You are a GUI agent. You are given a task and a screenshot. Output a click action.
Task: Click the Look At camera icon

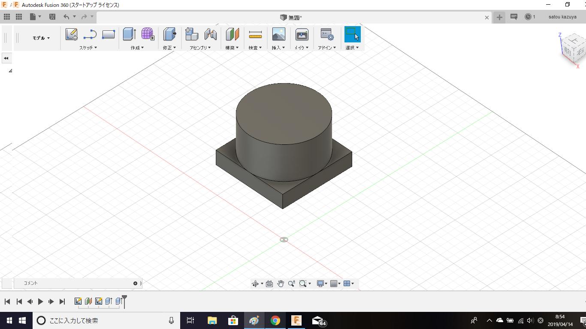point(269,284)
